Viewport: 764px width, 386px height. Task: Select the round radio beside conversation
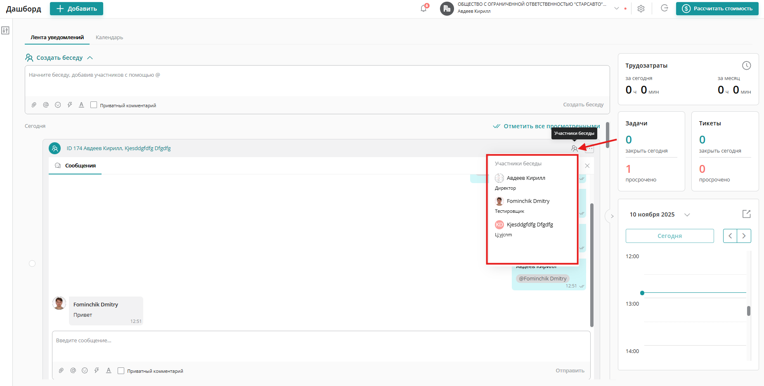[32, 264]
